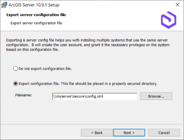This screenshot has width=184, height=140.
Task: Cancel the ArcGIS Server setup
Action: [x=164, y=132]
